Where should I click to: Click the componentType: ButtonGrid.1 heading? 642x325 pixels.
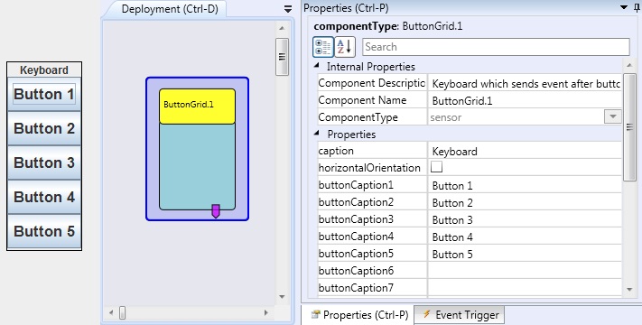click(388, 26)
